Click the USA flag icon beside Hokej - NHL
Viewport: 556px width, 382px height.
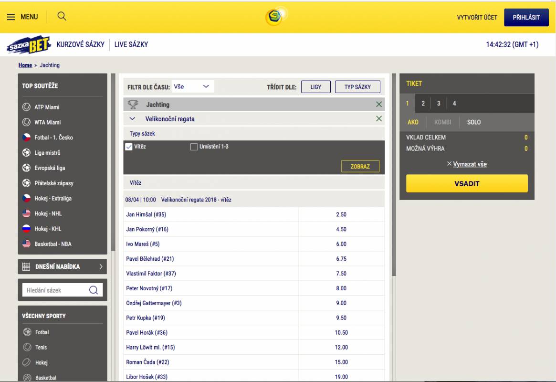[27, 213]
